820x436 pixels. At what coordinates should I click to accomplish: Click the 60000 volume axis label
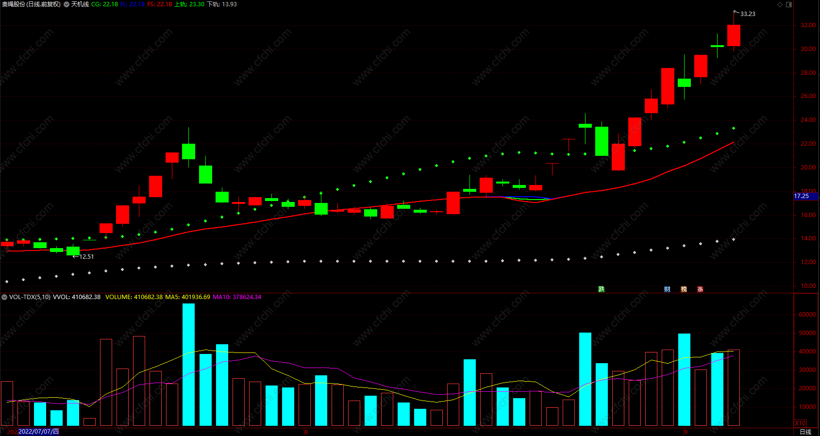807,315
